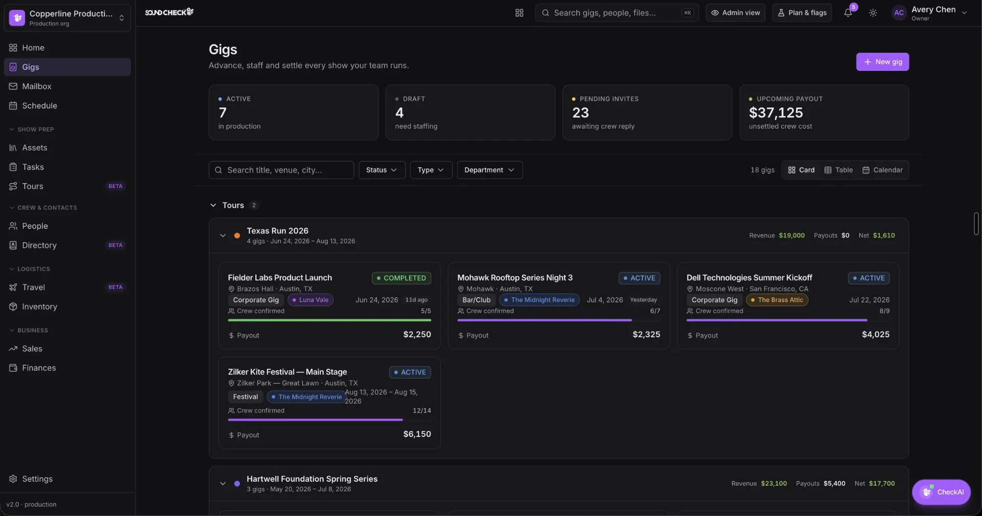The width and height of the screenshot is (982, 516).
Task: Open the Travel page
Action: point(67,287)
